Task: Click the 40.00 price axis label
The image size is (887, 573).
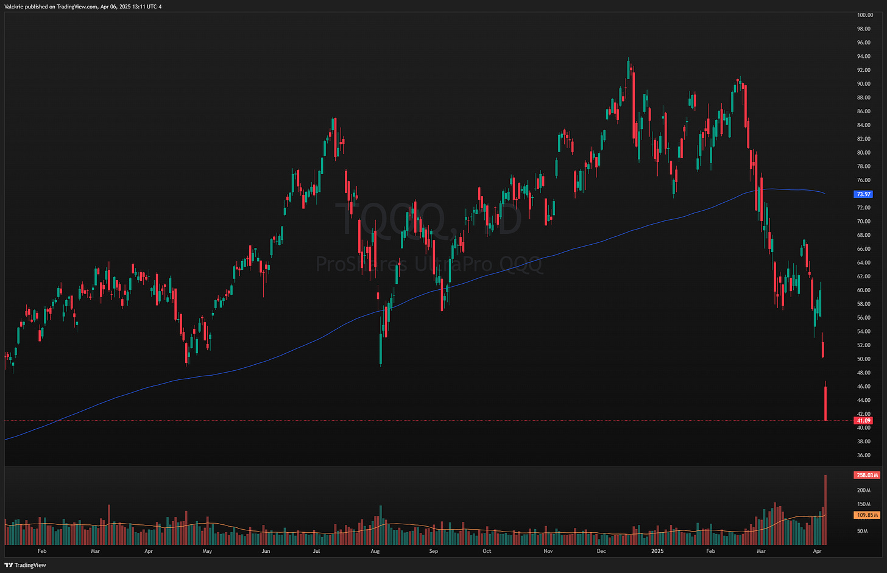Action: point(864,428)
